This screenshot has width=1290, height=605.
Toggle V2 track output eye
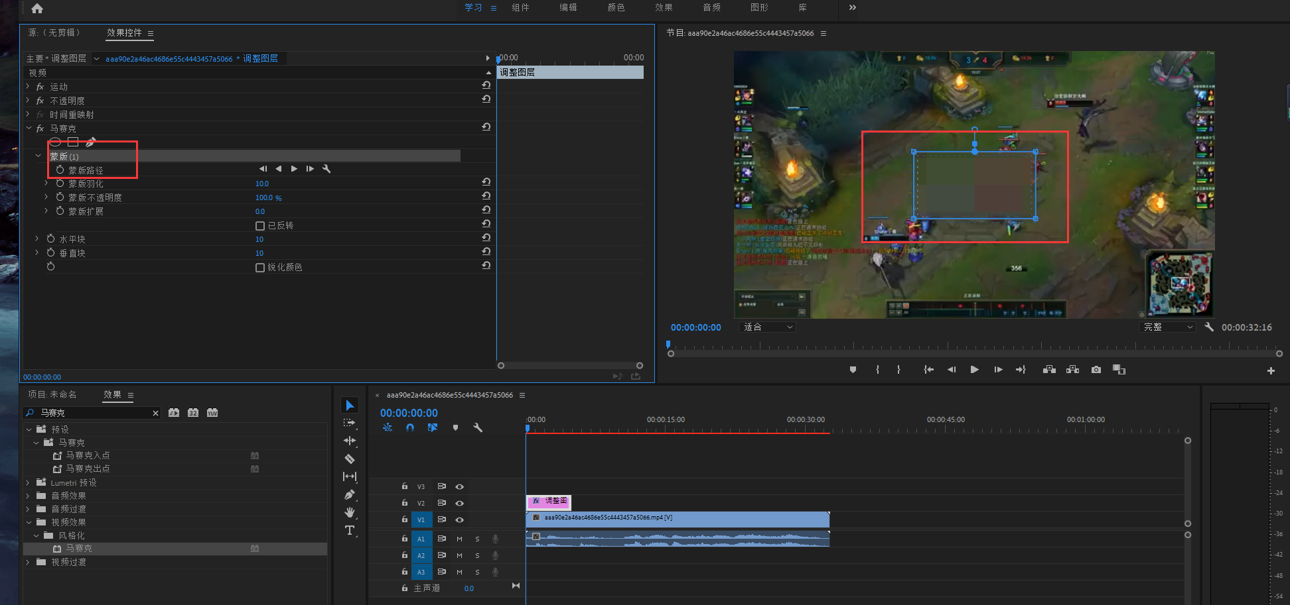(x=459, y=503)
